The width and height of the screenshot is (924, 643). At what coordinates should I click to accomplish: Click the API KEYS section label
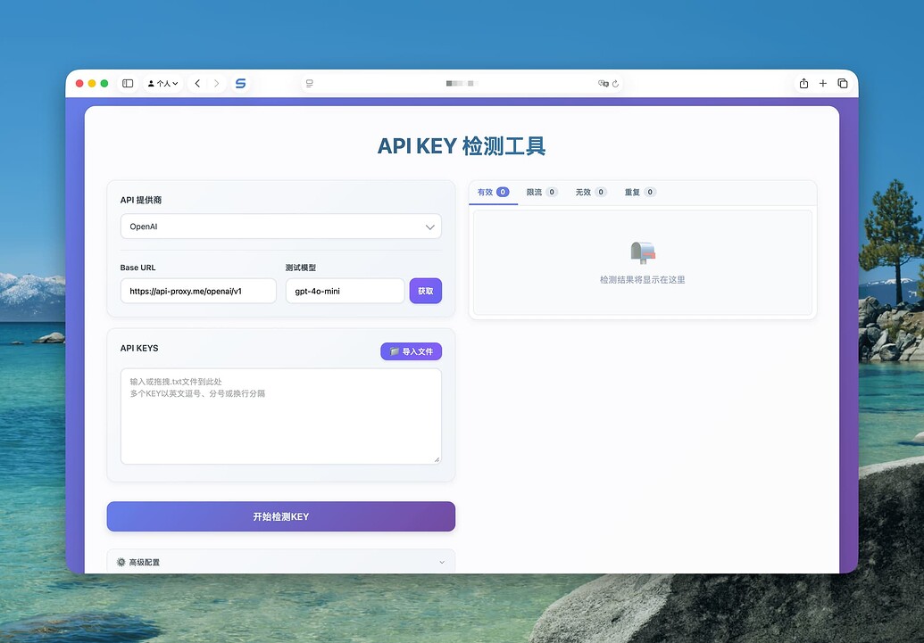[x=139, y=348]
